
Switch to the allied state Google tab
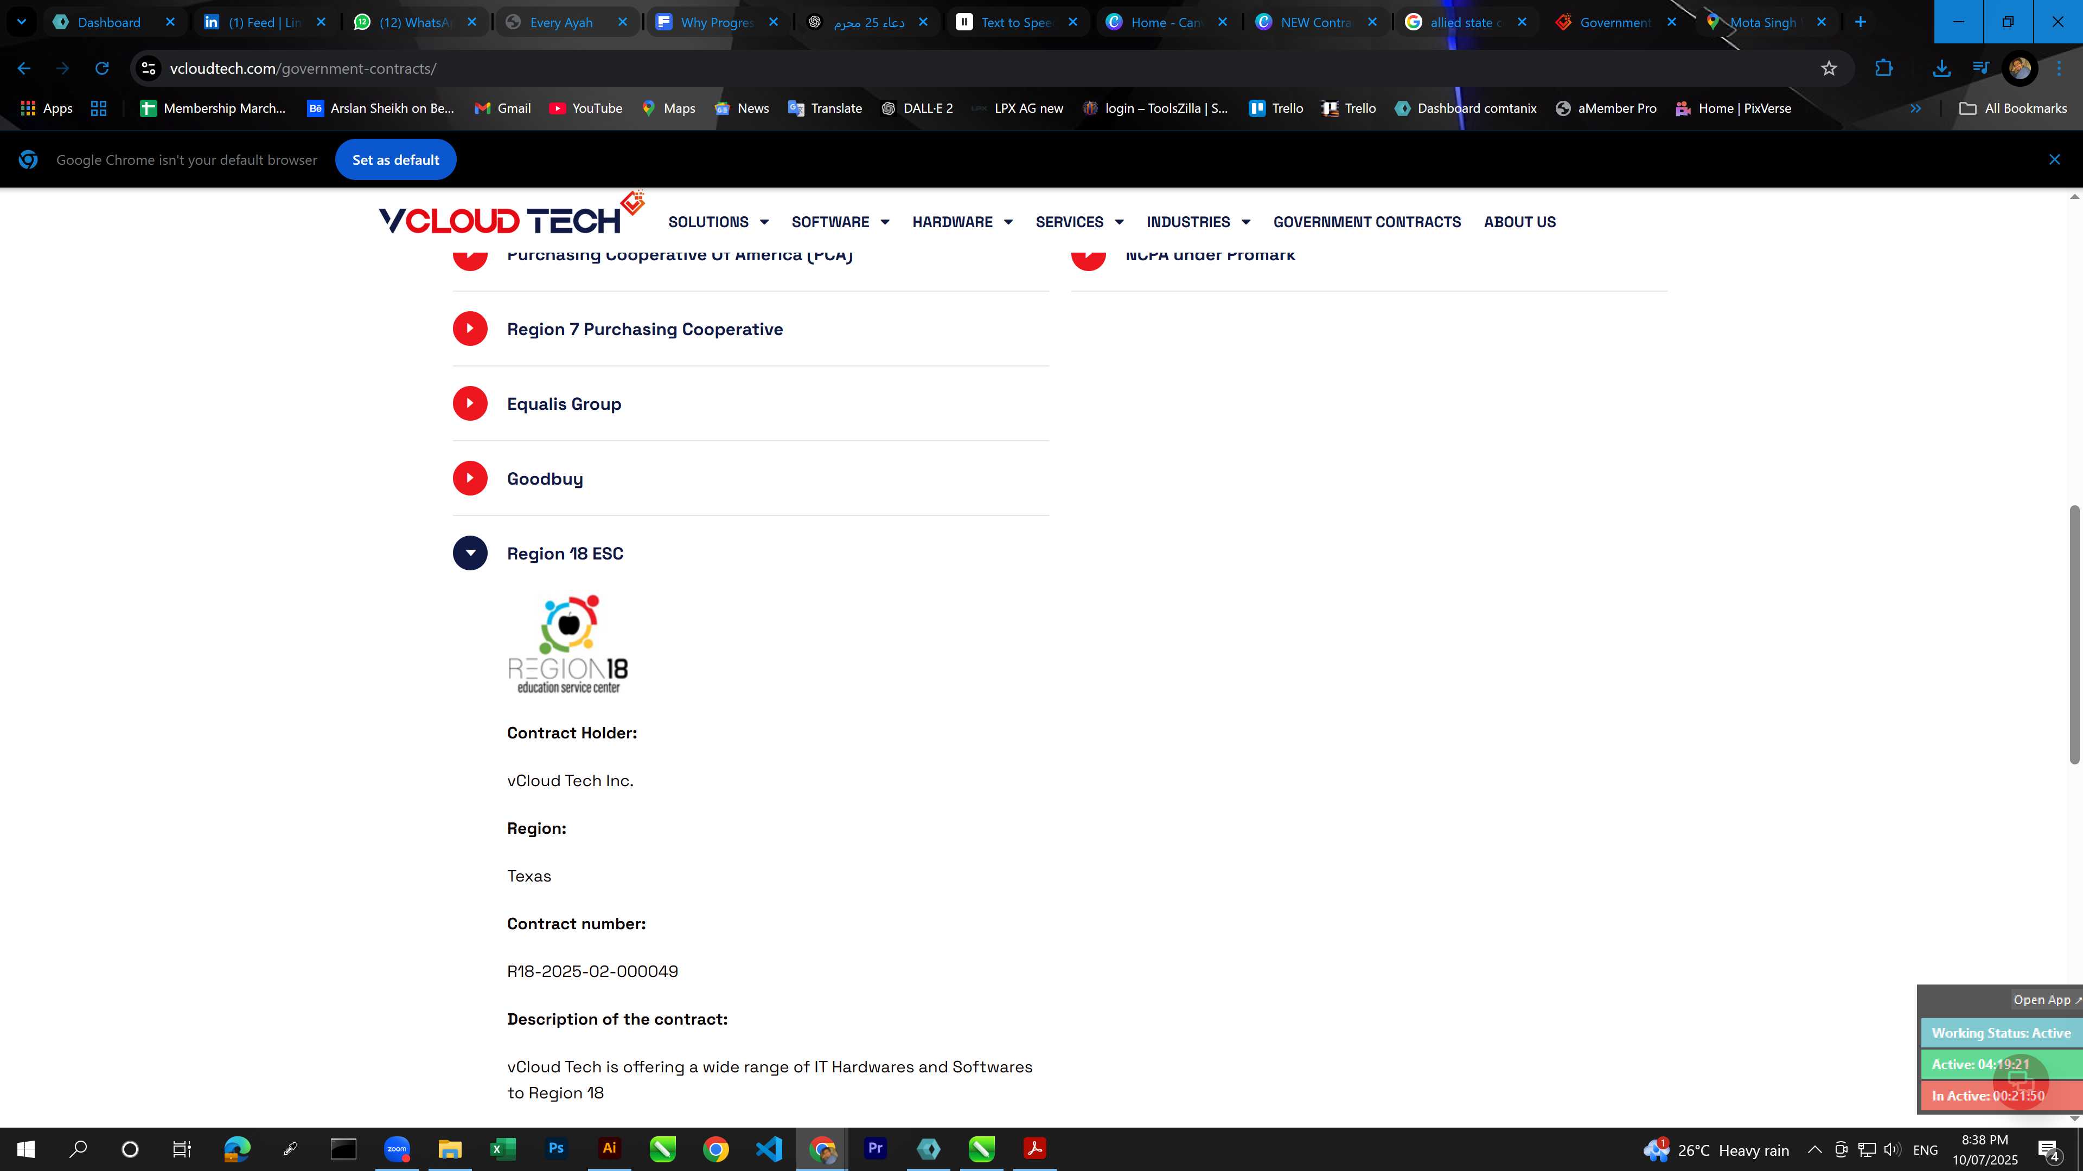[1465, 22]
